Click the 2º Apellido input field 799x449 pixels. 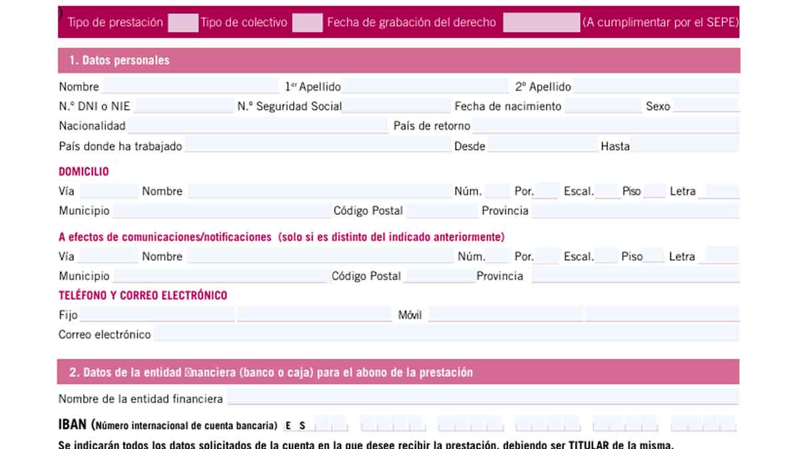pos(655,86)
